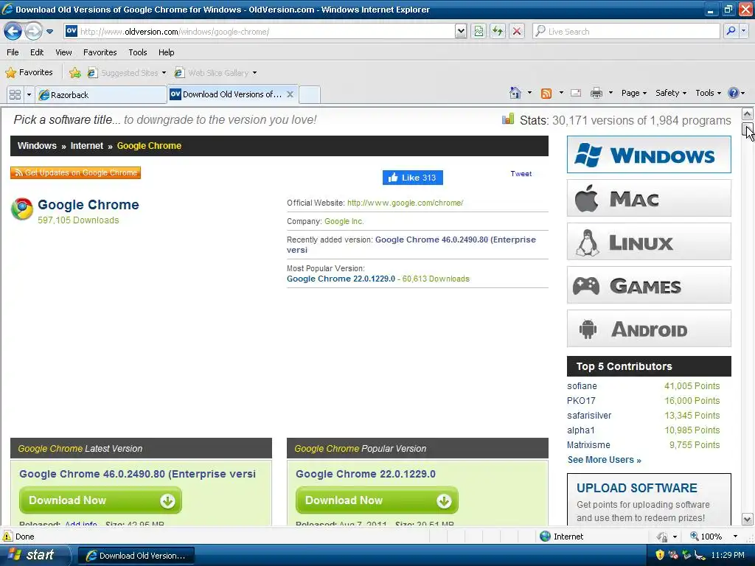Click See More Users link
This screenshot has width=755, height=566.
click(605, 460)
